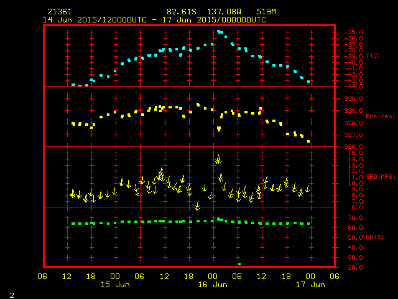Screen dimensions: 398x299
Task: Click the station ID 21361
Action: coord(60,12)
